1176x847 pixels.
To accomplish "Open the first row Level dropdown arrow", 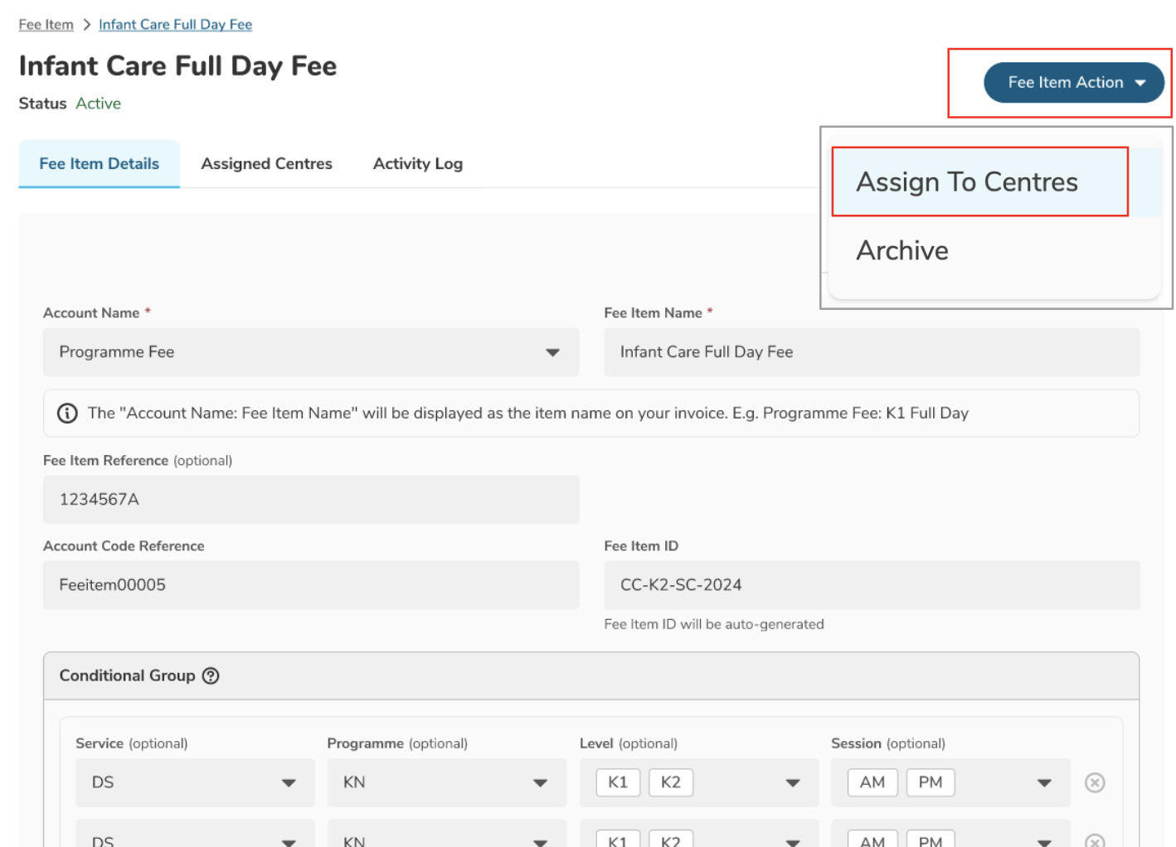I will coord(792,782).
